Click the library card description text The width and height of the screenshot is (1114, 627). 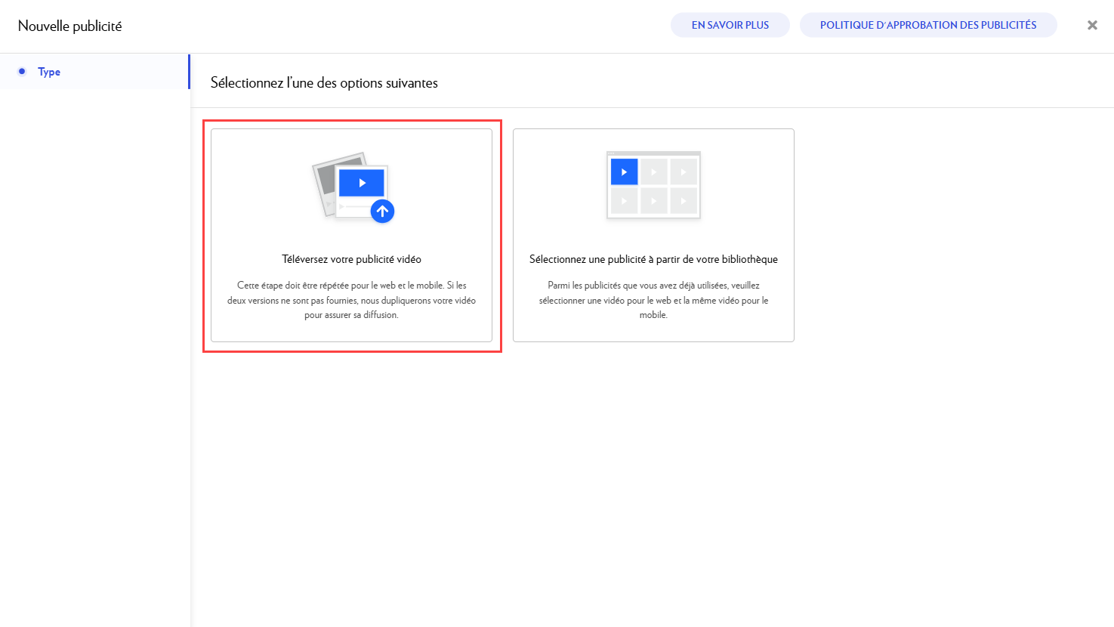(653, 300)
